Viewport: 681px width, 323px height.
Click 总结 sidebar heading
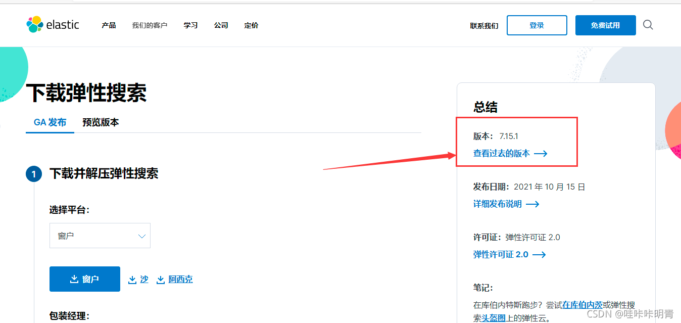[x=485, y=107]
